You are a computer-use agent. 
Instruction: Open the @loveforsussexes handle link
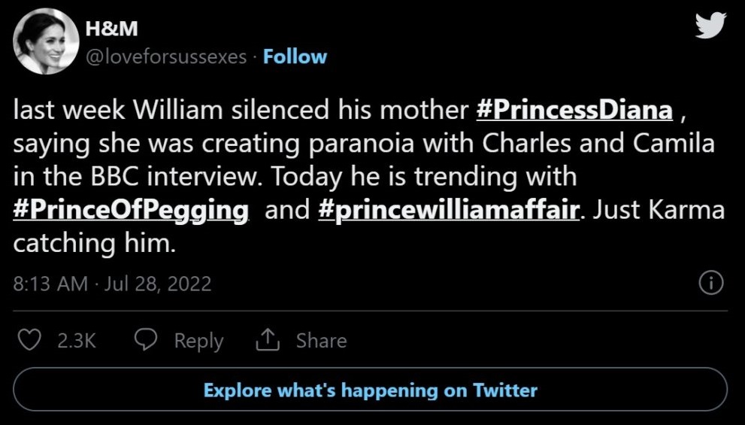(x=167, y=57)
